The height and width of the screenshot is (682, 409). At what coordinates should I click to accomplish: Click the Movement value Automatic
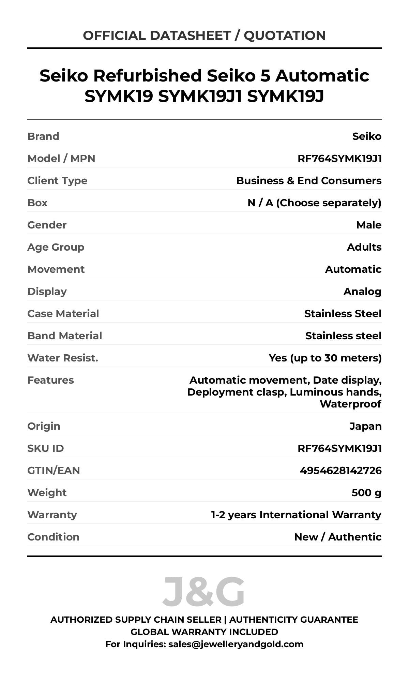[x=353, y=269]
